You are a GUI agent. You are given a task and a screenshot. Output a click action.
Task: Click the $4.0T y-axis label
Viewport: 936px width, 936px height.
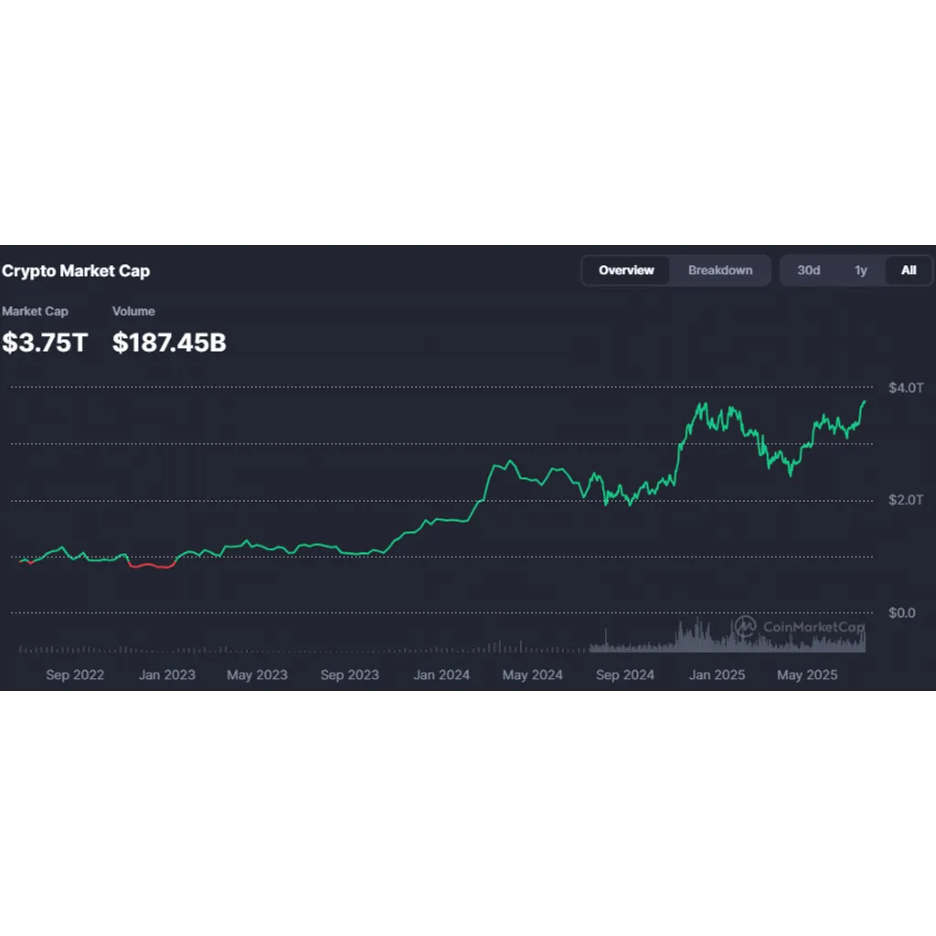[x=906, y=388]
